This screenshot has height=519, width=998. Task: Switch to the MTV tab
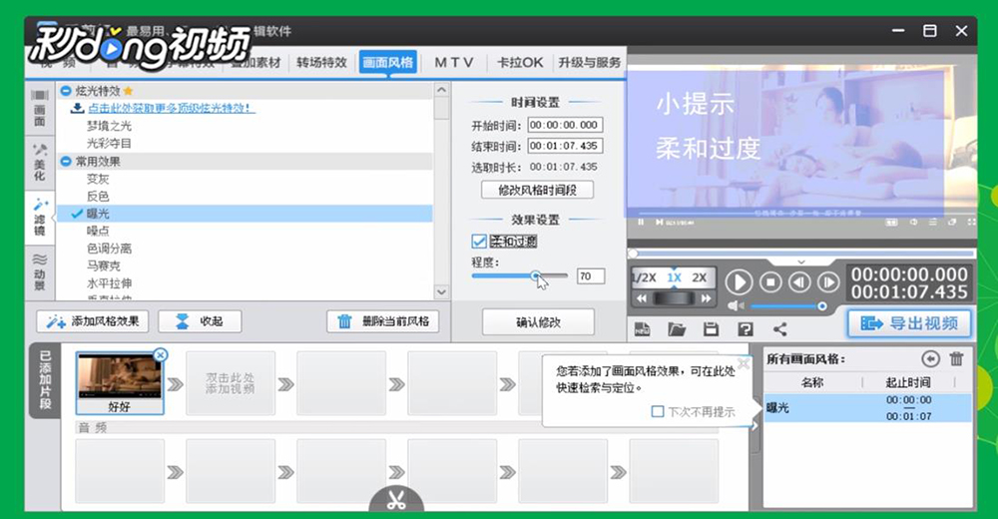tap(454, 63)
